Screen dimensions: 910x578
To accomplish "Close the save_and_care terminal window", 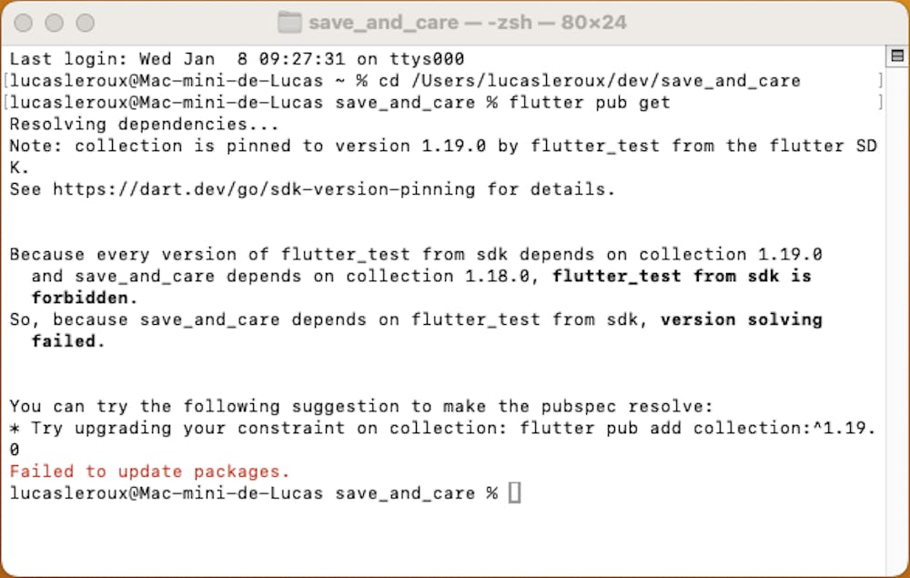I will click(25, 23).
